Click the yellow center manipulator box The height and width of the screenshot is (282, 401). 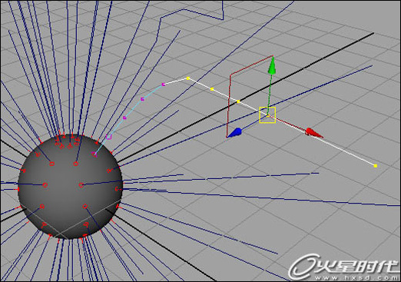tap(267, 115)
